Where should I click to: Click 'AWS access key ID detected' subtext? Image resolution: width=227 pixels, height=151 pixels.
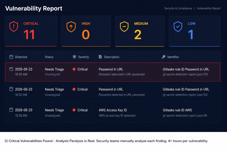(117, 116)
